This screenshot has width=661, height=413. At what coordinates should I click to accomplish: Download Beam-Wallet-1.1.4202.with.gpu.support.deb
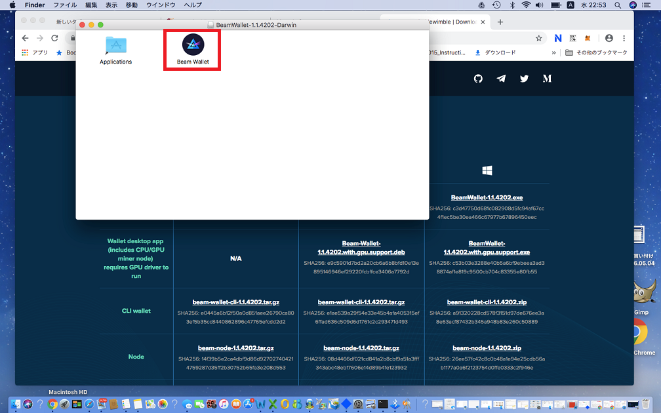[x=361, y=248]
